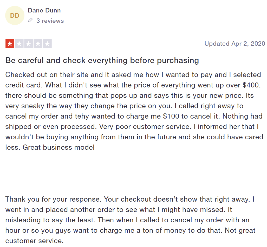This screenshot has width=267, height=247.
Task: Click the closing words 'customer service.' at the bottom
Action: [x=34, y=241]
